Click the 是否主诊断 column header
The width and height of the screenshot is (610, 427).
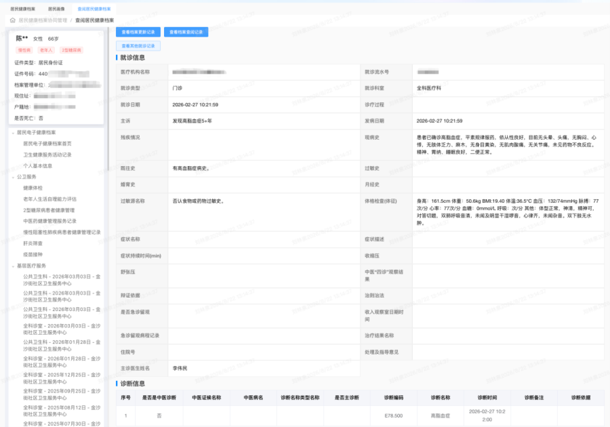[x=347, y=397]
